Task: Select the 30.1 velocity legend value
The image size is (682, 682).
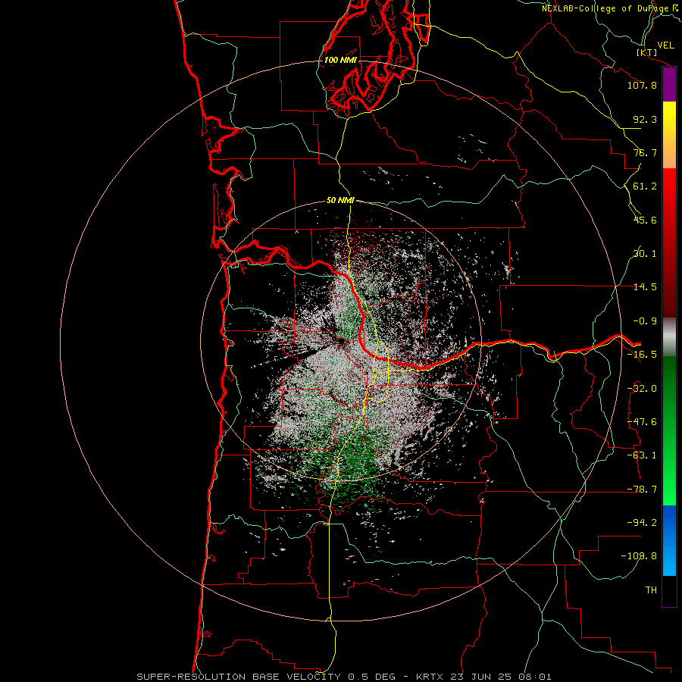Action: pyautogui.click(x=645, y=254)
